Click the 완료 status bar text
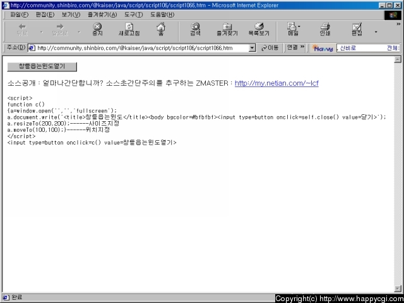Image resolution: width=404 pixels, height=303 pixels. 16,297
